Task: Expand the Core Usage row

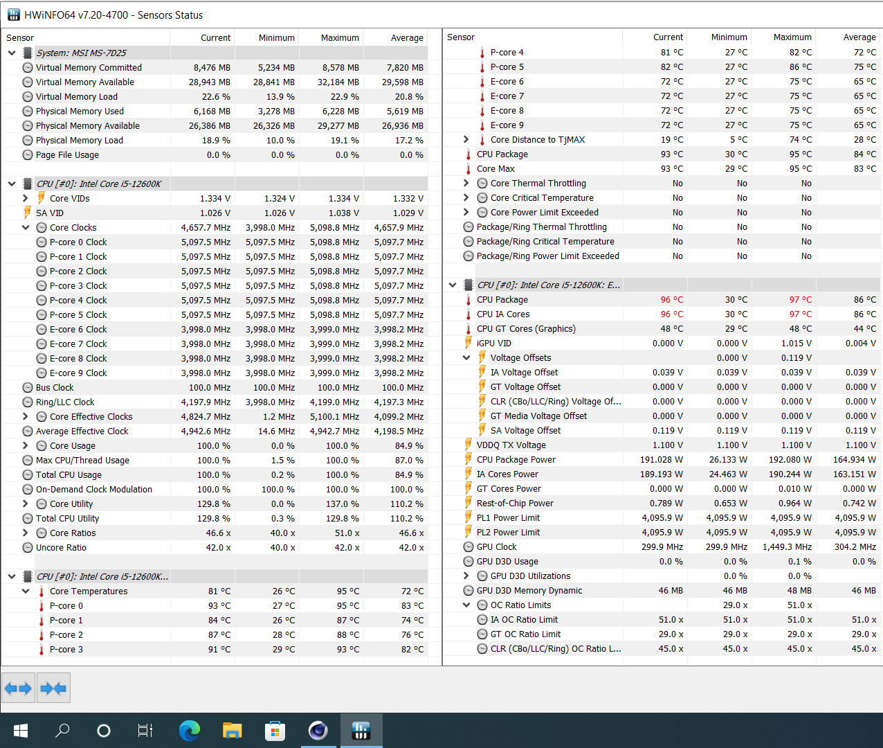Action: [x=26, y=445]
